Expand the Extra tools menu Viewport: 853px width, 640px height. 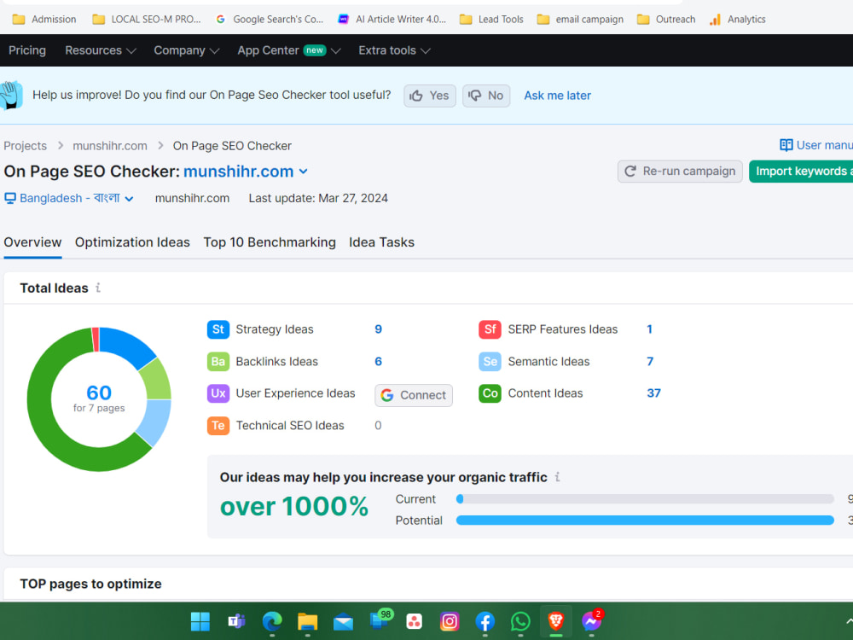(394, 50)
